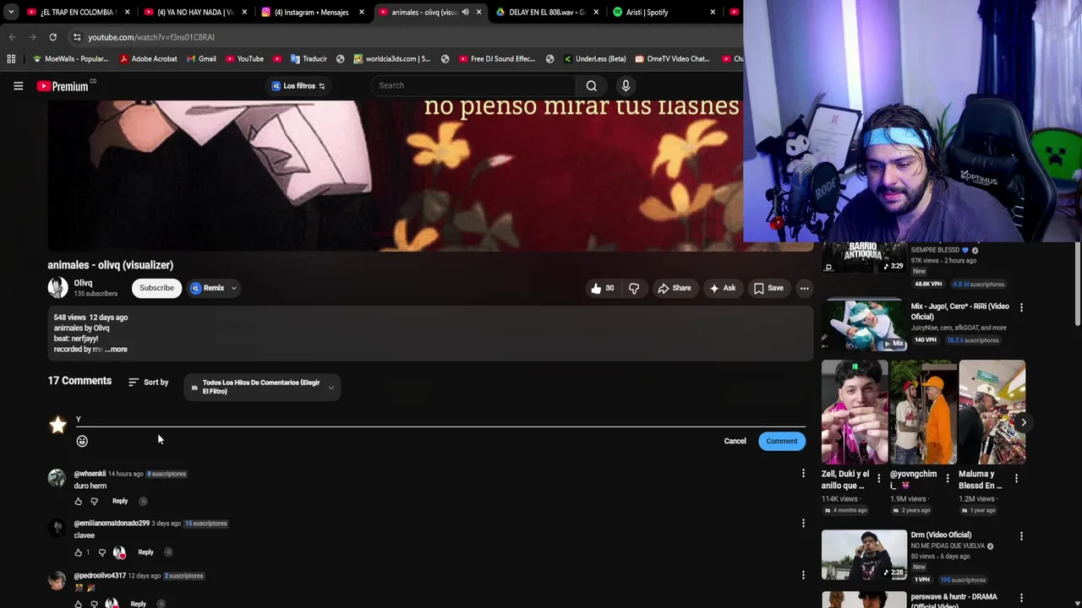
Task: Open the tab search chevron
Action: click(x=10, y=12)
